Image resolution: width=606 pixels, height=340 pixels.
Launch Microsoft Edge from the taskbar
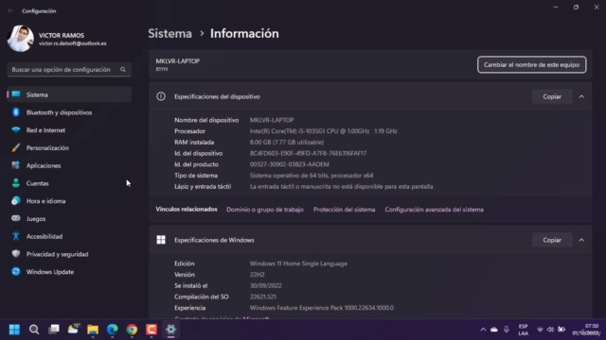click(x=113, y=330)
